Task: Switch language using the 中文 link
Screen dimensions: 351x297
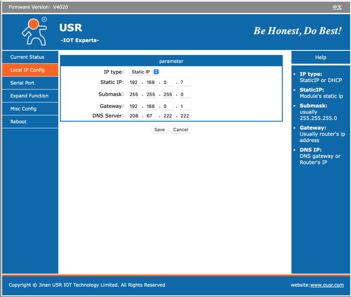Action: click(x=337, y=7)
